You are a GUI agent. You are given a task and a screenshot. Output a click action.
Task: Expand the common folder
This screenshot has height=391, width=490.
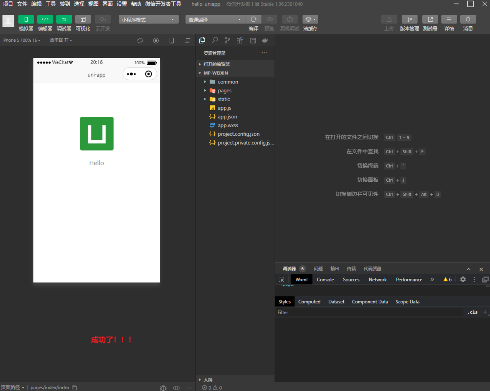point(235,82)
